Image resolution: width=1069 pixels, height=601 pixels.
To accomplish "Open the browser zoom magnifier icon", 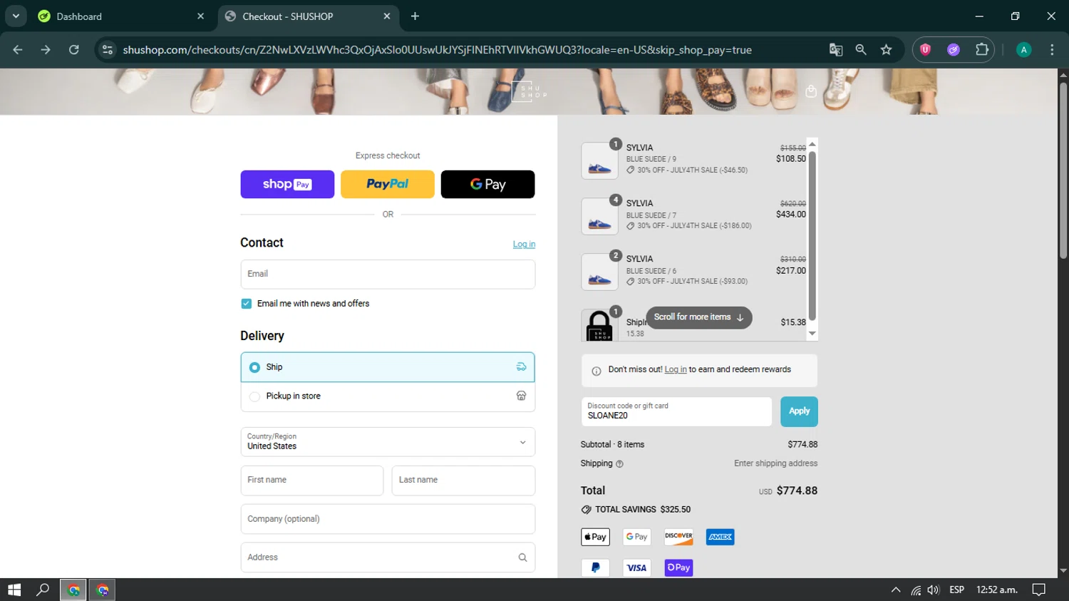I will (861, 50).
